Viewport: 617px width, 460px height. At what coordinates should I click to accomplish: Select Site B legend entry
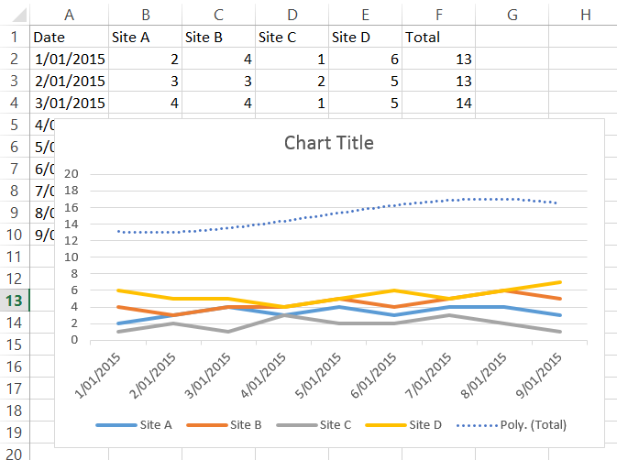(x=224, y=424)
